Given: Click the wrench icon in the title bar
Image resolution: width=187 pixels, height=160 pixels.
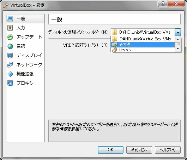Looking at the screenshot, I should [x=6, y=5].
